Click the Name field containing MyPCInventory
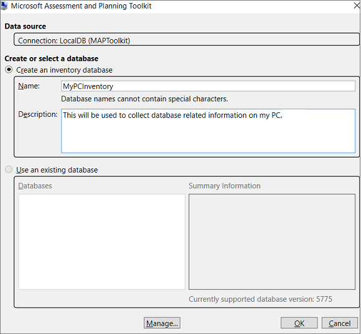Viewport: 361px width, 334px height. [x=208, y=86]
